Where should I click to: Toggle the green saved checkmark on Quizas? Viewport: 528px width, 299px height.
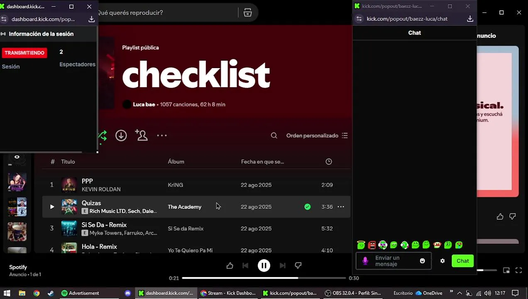[x=307, y=207]
